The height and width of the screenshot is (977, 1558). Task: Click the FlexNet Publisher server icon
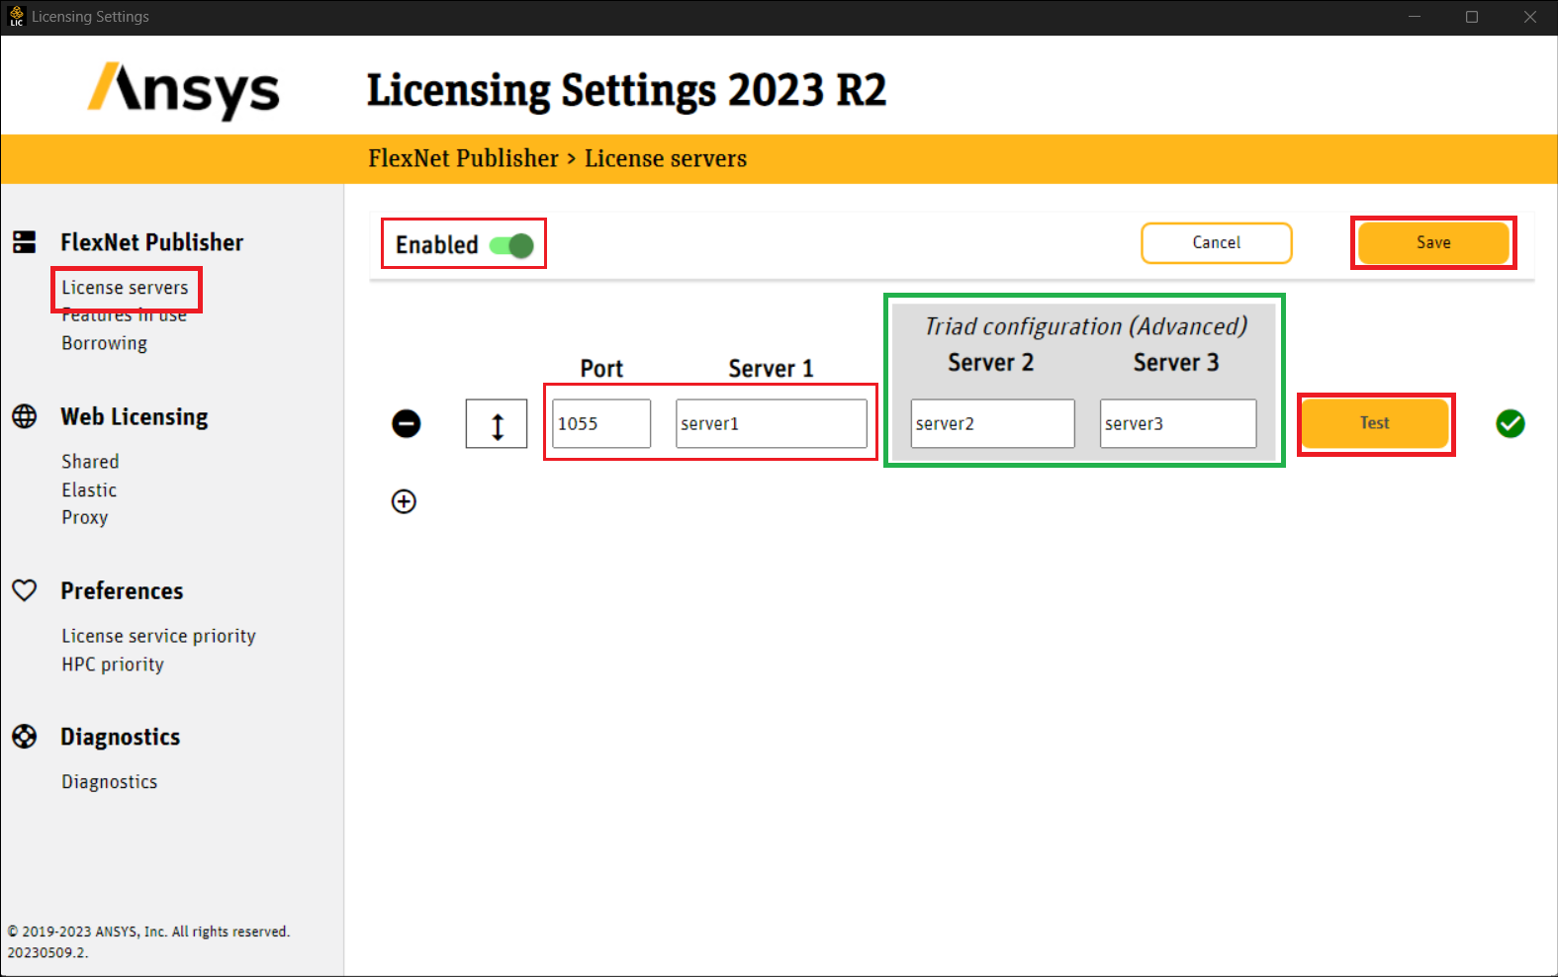point(25,242)
